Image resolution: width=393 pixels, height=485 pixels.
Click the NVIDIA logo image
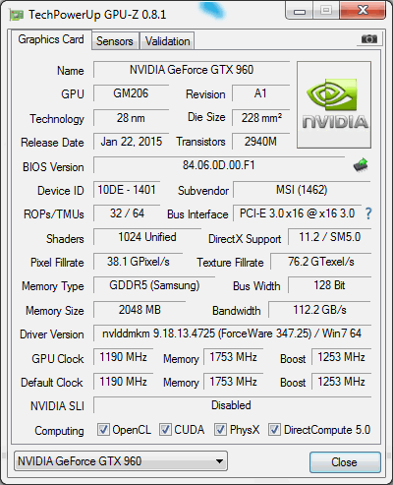tap(334, 104)
